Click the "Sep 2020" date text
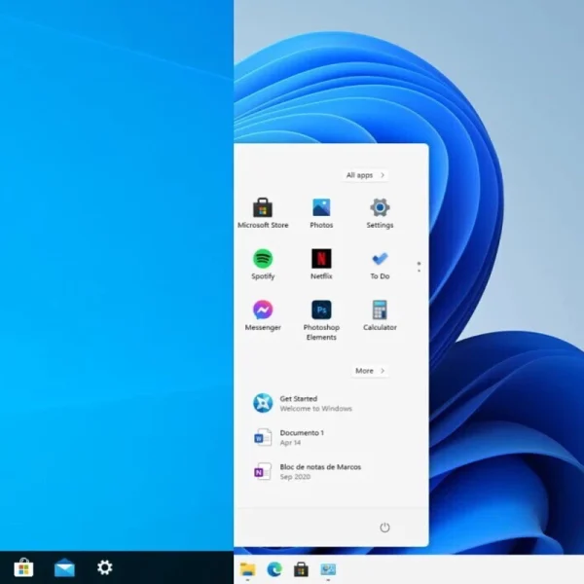Image resolution: width=584 pixels, height=584 pixels. [295, 477]
